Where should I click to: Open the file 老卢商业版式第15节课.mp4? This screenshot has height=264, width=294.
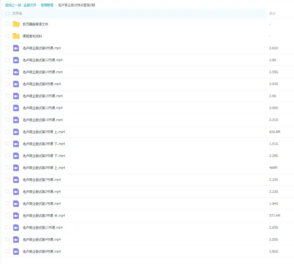point(42,96)
